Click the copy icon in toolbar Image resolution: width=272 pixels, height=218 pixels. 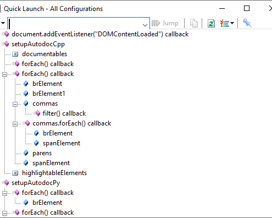click(x=193, y=23)
